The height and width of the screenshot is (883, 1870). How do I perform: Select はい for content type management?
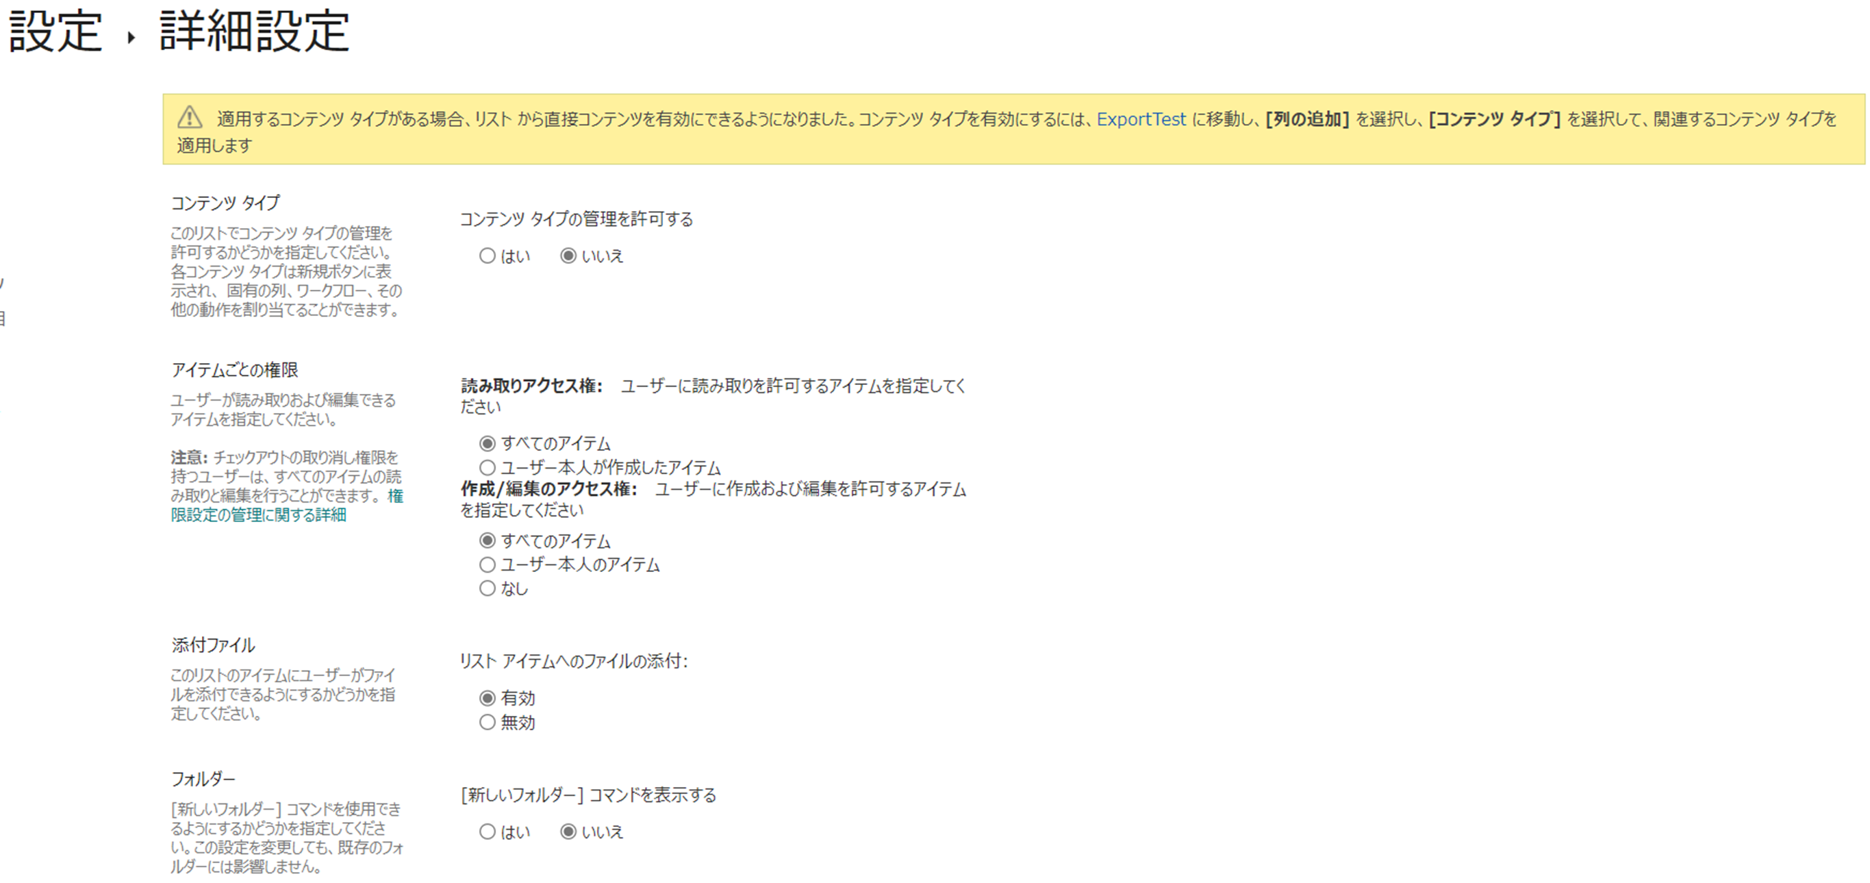point(487,256)
